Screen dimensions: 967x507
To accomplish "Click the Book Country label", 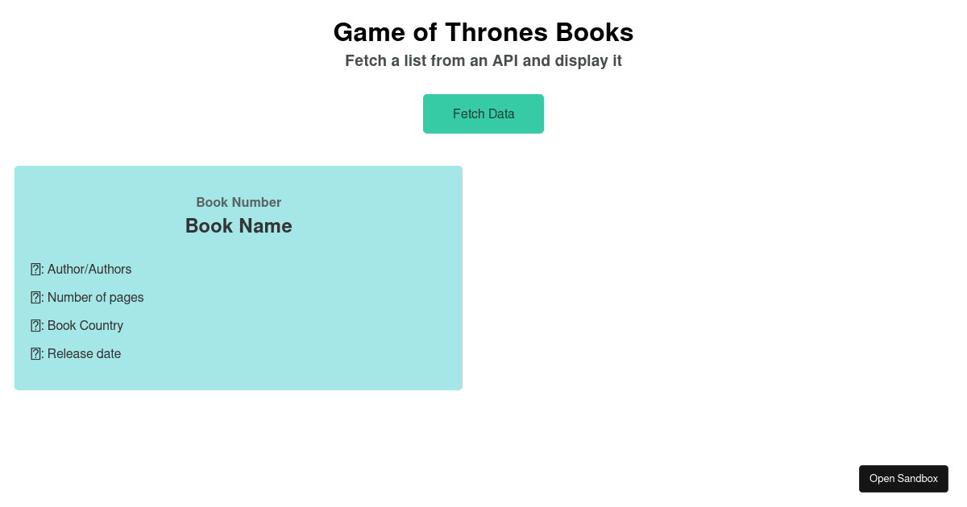I will pyautogui.click(x=85, y=325).
